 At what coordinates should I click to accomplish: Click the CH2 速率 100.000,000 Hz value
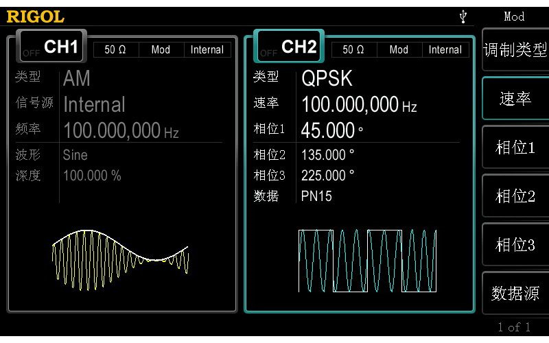pos(359,105)
